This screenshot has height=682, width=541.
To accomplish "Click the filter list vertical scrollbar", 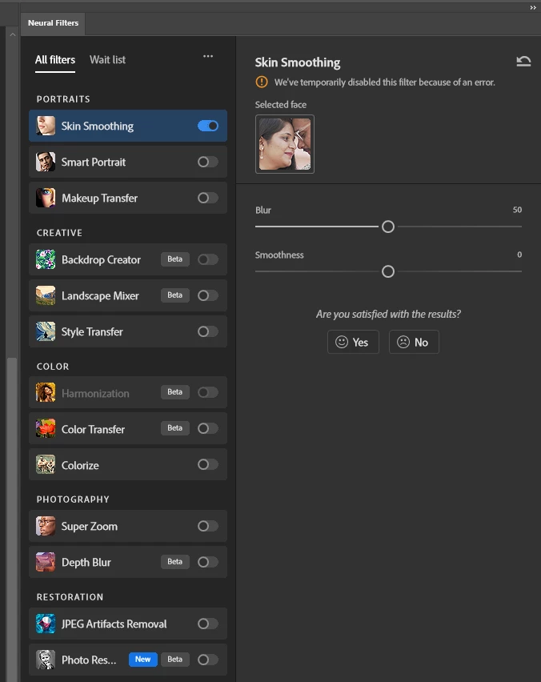I will click(x=12, y=518).
